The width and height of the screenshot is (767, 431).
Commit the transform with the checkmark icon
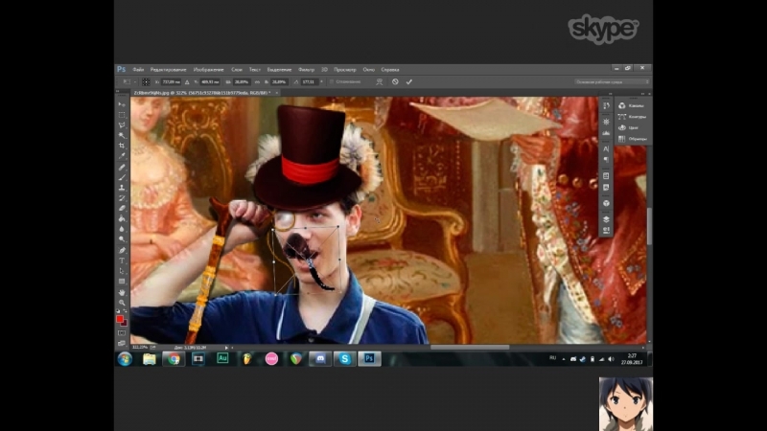[x=409, y=82]
